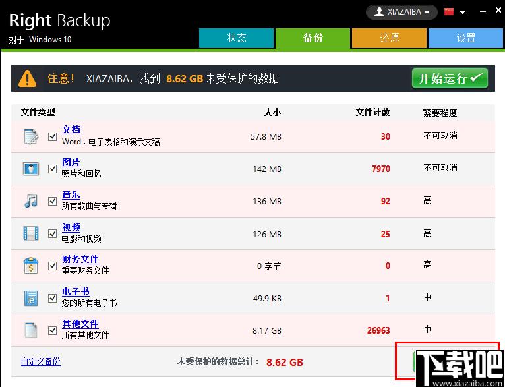Open the 图片 pictures link
The height and width of the screenshot is (387, 505).
pyautogui.click(x=71, y=162)
